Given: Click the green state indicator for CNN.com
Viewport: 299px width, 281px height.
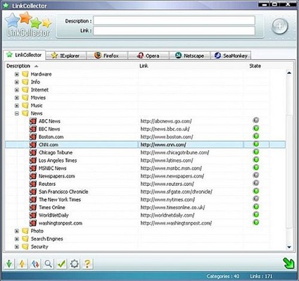Looking at the screenshot, I should (x=256, y=144).
